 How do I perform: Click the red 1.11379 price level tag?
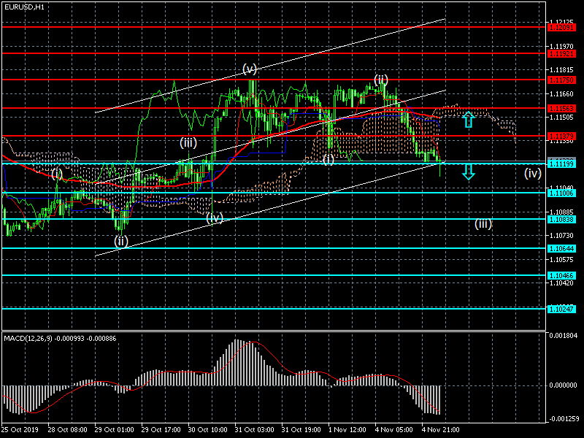pyautogui.click(x=561, y=137)
